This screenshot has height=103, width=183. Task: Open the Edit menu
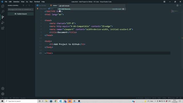[x=10, y=2]
